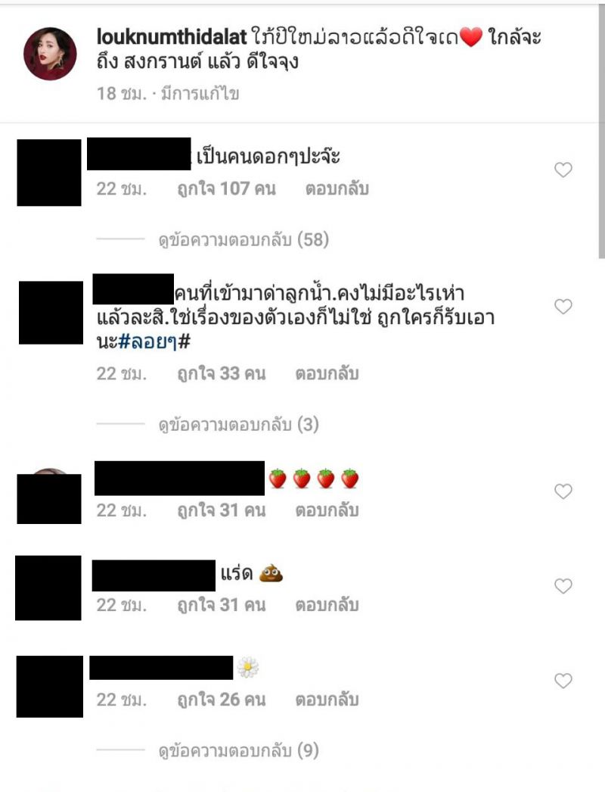Image resolution: width=605 pixels, height=792 pixels.
Task: View who liked via ถูกใจ 107 คน
Action: click(227, 189)
